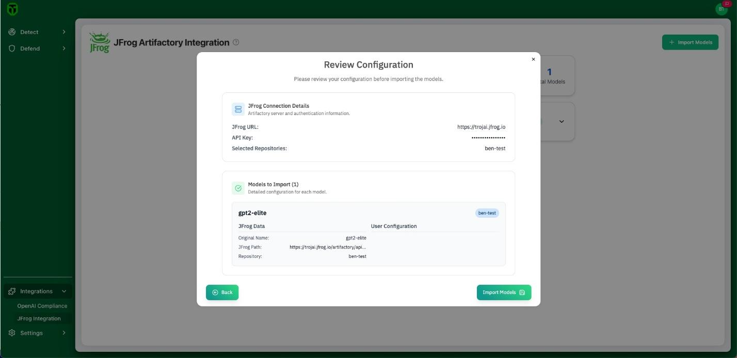Click the Back arrow circle icon
Screen dimensions: 737x358
(215, 292)
